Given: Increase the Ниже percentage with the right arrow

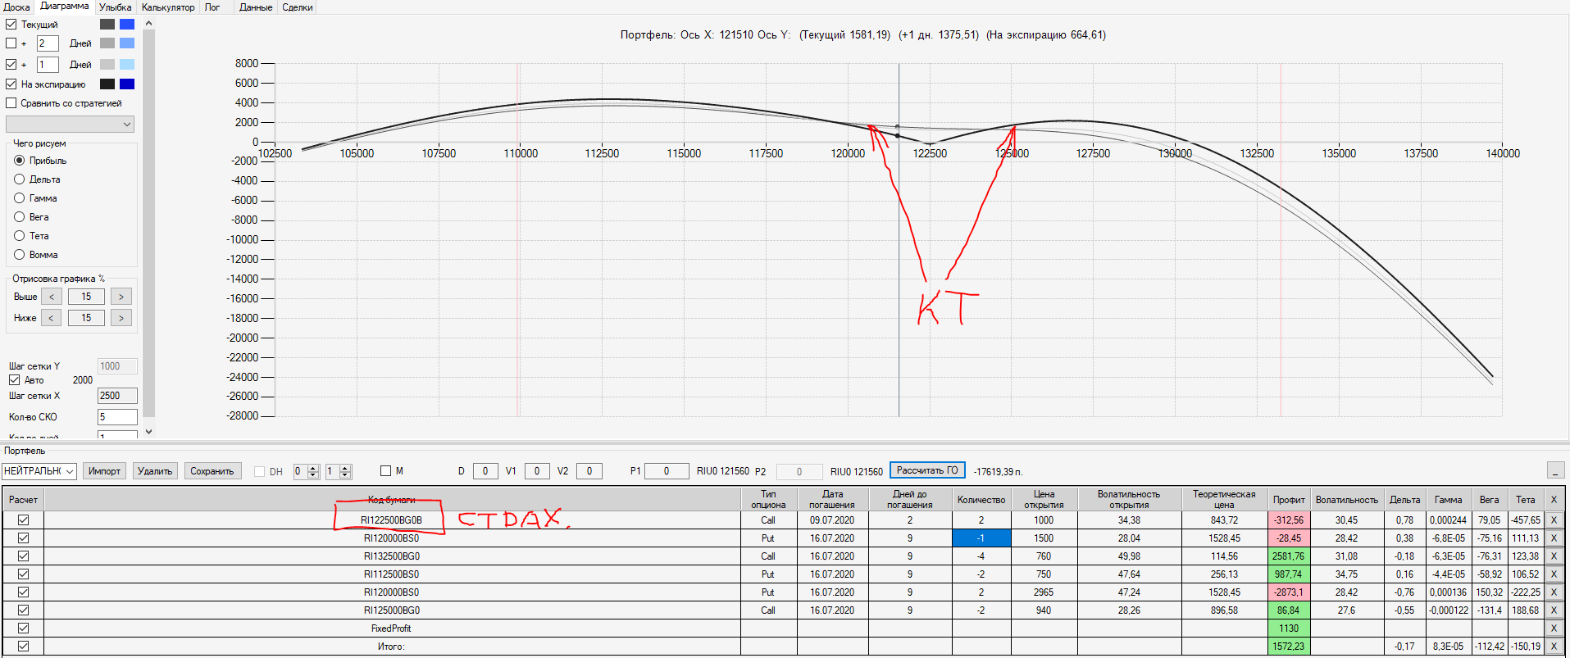Looking at the screenshot, I should point(121,318).
